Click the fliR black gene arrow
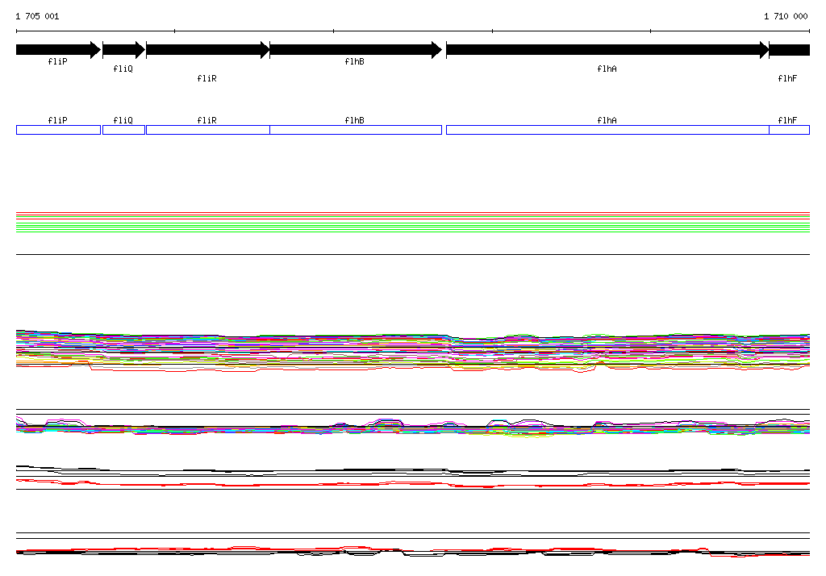This screenshot has width=826, height=576. click(x=207, y=50)
